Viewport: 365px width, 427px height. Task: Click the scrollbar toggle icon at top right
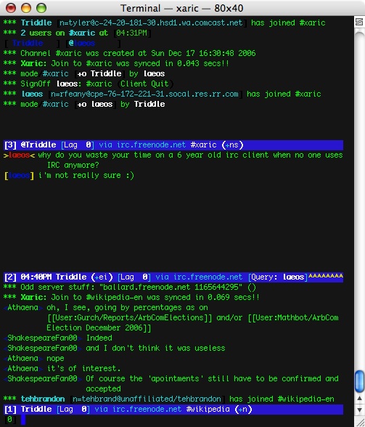(359, 22)
